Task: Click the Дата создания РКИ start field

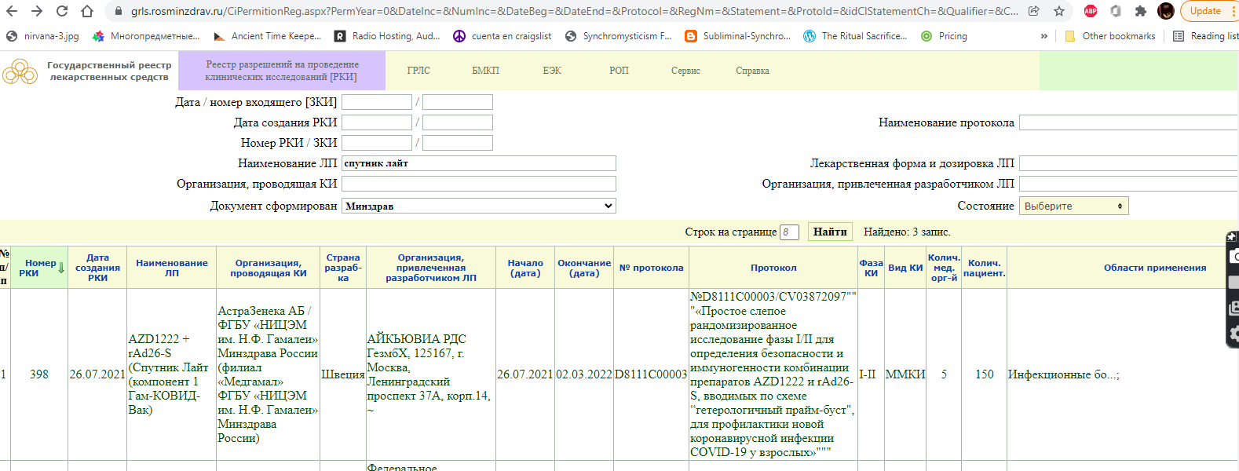Action: pyautogui.click(x=377, y=122)
